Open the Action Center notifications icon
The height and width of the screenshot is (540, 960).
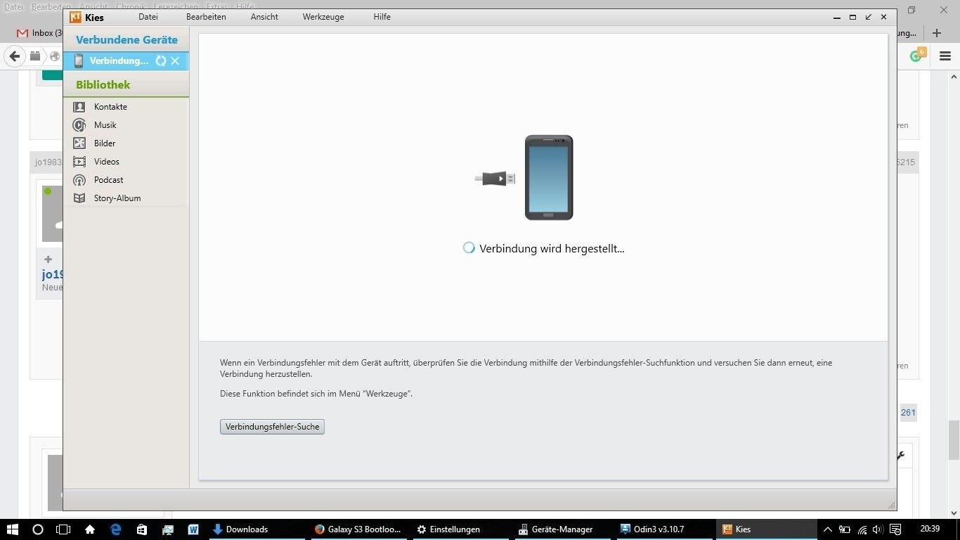pyautogui.click(x=896, y=529)
